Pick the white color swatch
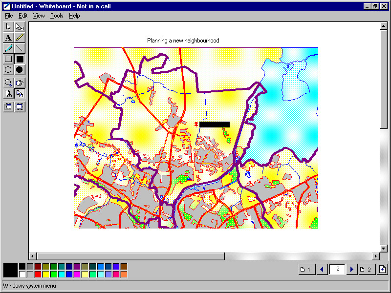This screenshot has width=391, height=293. (22, 274)
